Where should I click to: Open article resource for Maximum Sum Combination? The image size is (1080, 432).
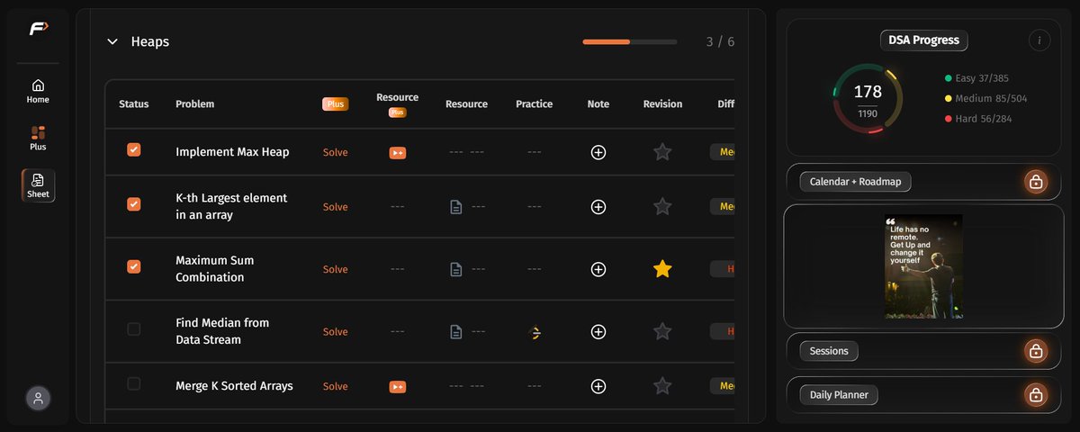pyautogui.click(x=456, y=269)
